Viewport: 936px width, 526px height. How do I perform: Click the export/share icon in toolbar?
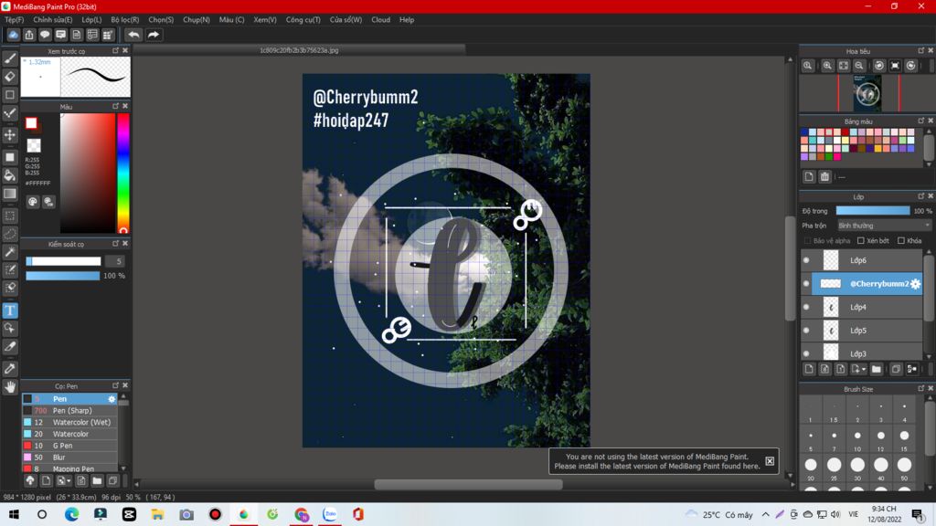(29, 35)
